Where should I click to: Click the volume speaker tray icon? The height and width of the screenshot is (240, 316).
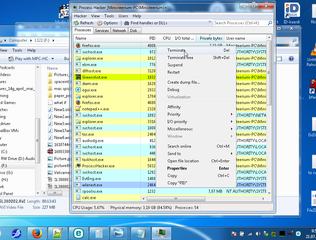(257, 234)
